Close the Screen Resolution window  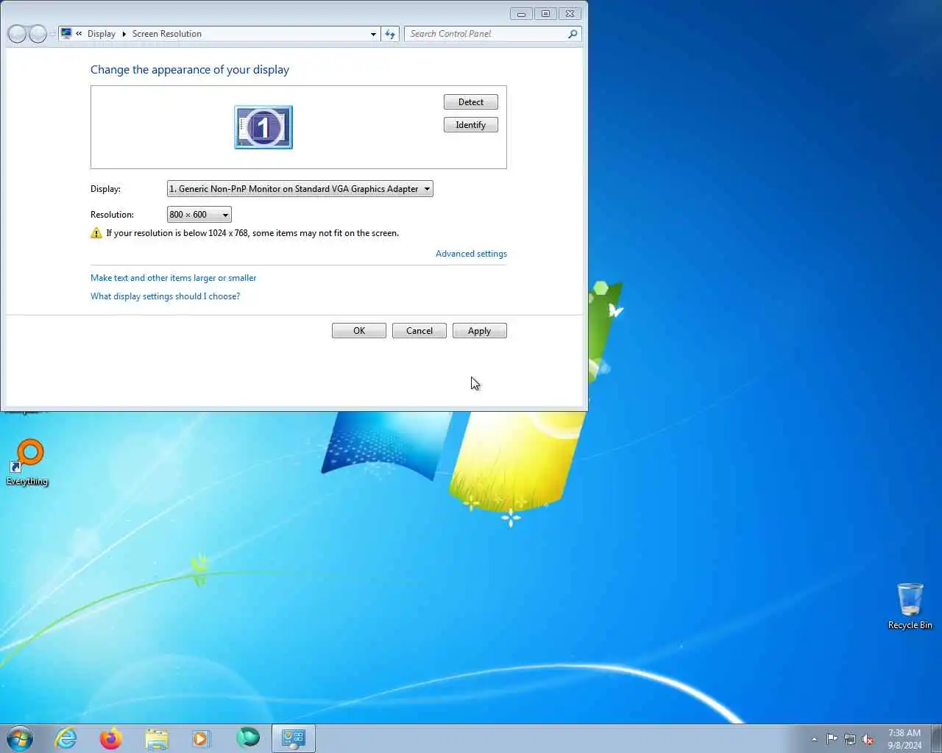coord(570,14)
